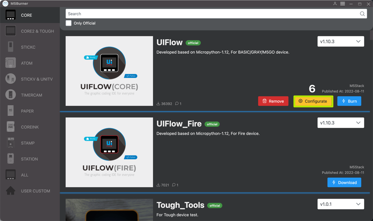Click the Tough_Tools official badge

[x=215, y=206]
